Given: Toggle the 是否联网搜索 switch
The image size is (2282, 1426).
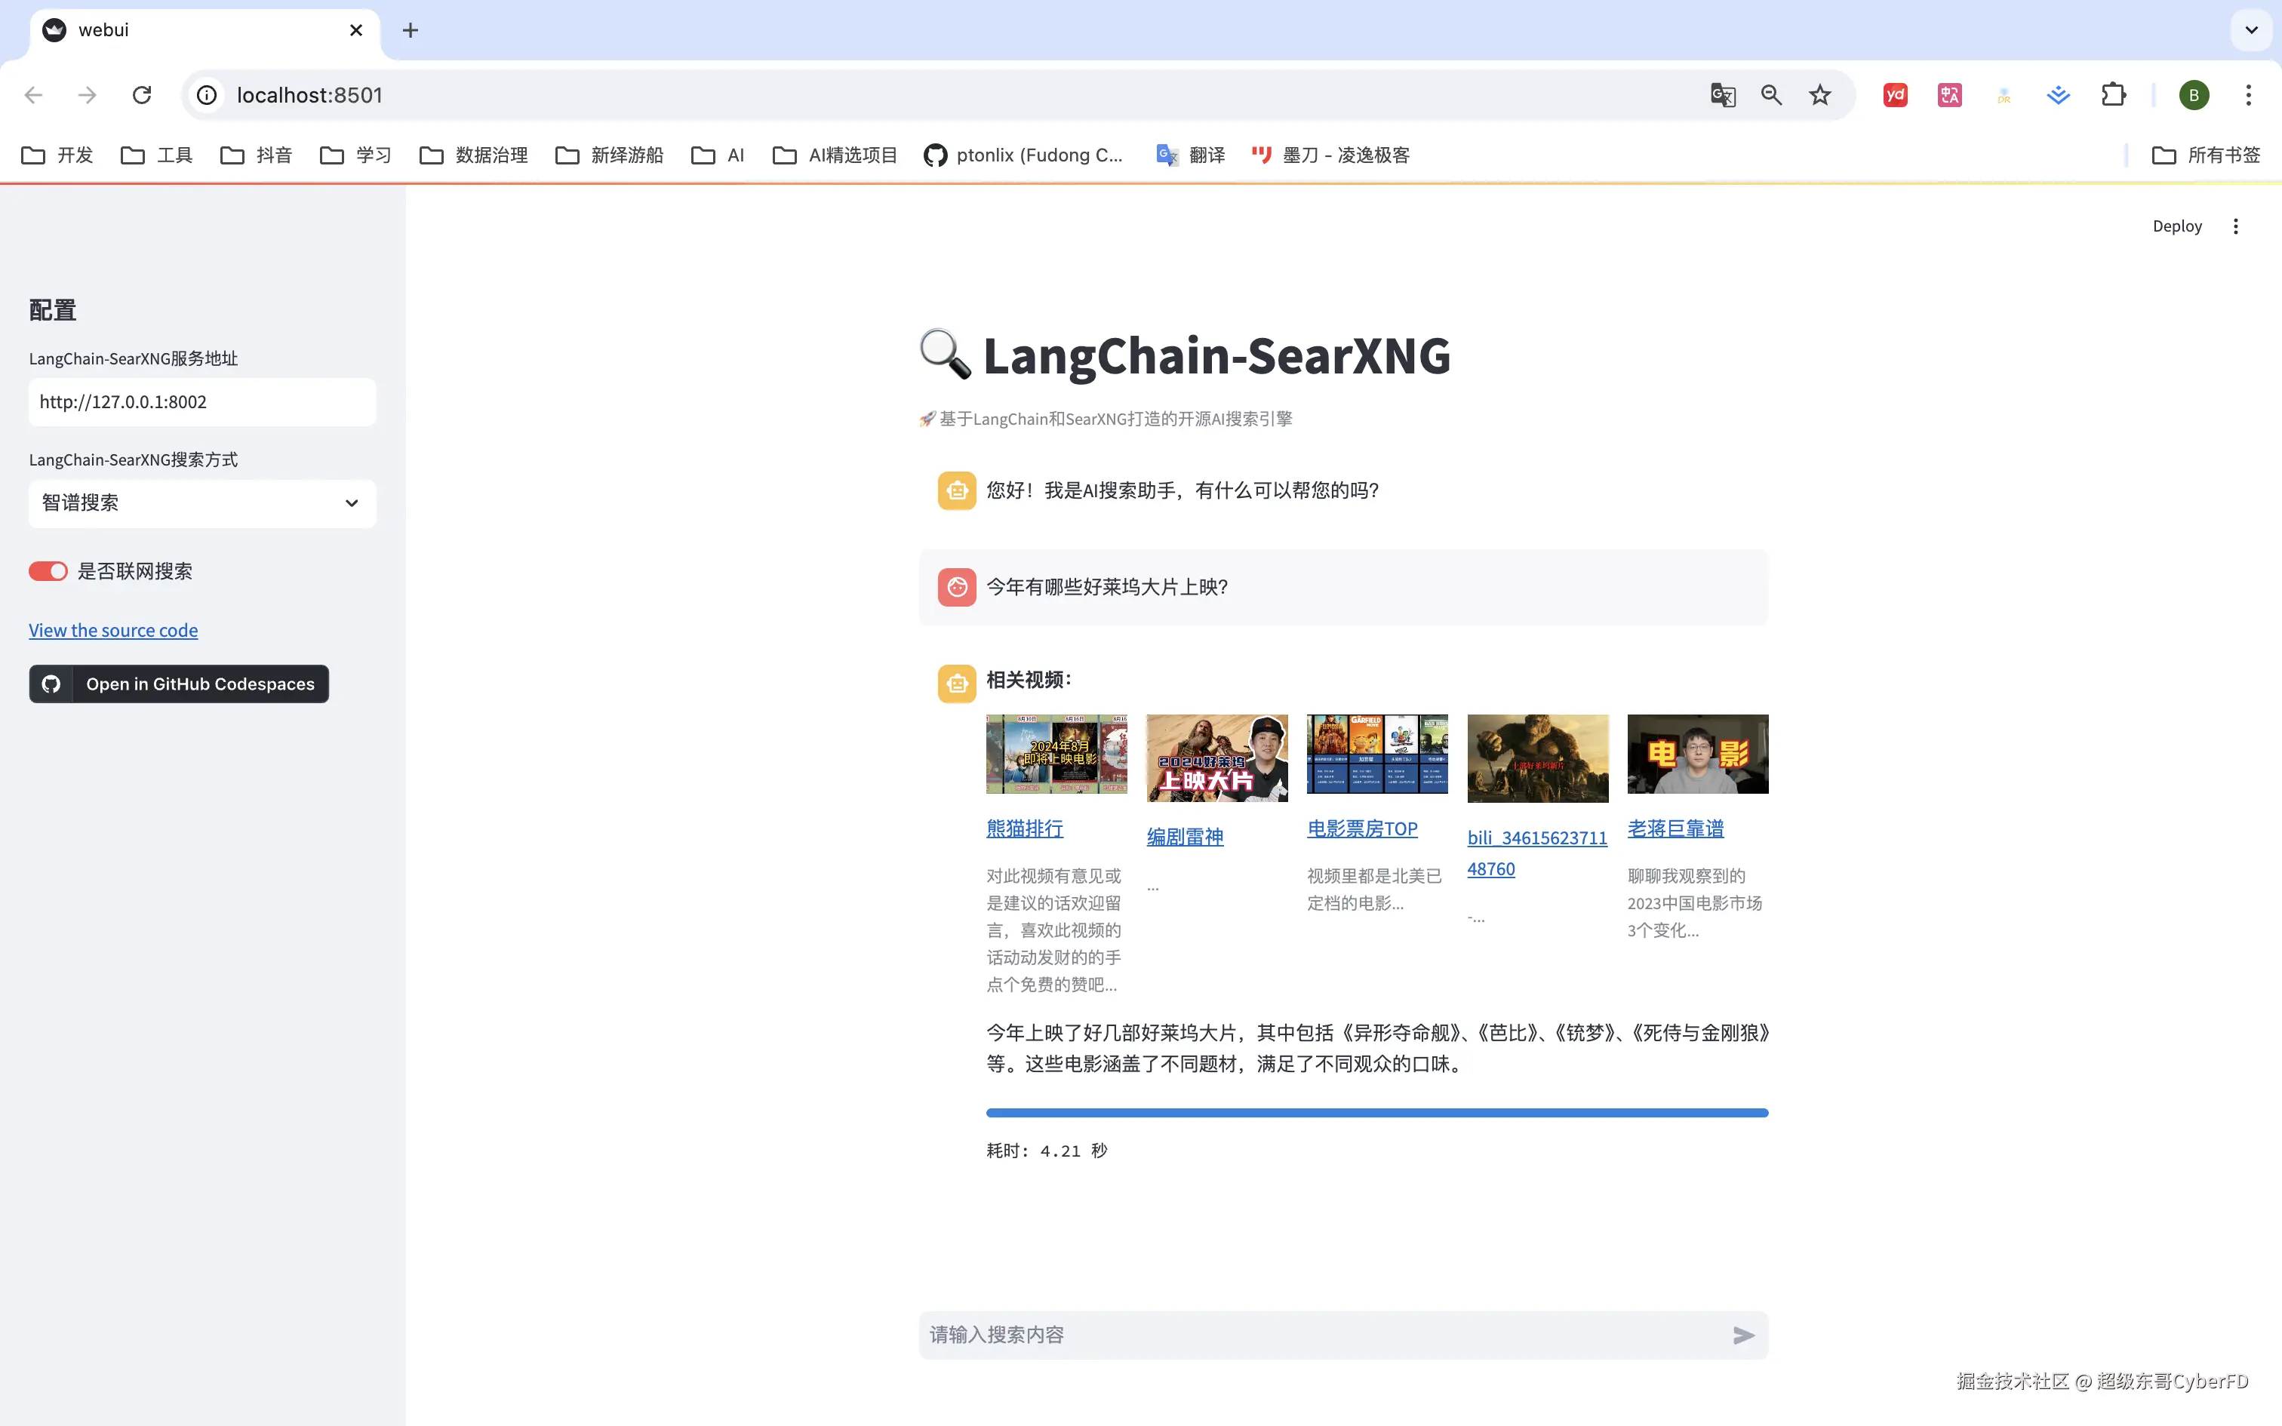Looking at the screenshot, I should (48, 572).
